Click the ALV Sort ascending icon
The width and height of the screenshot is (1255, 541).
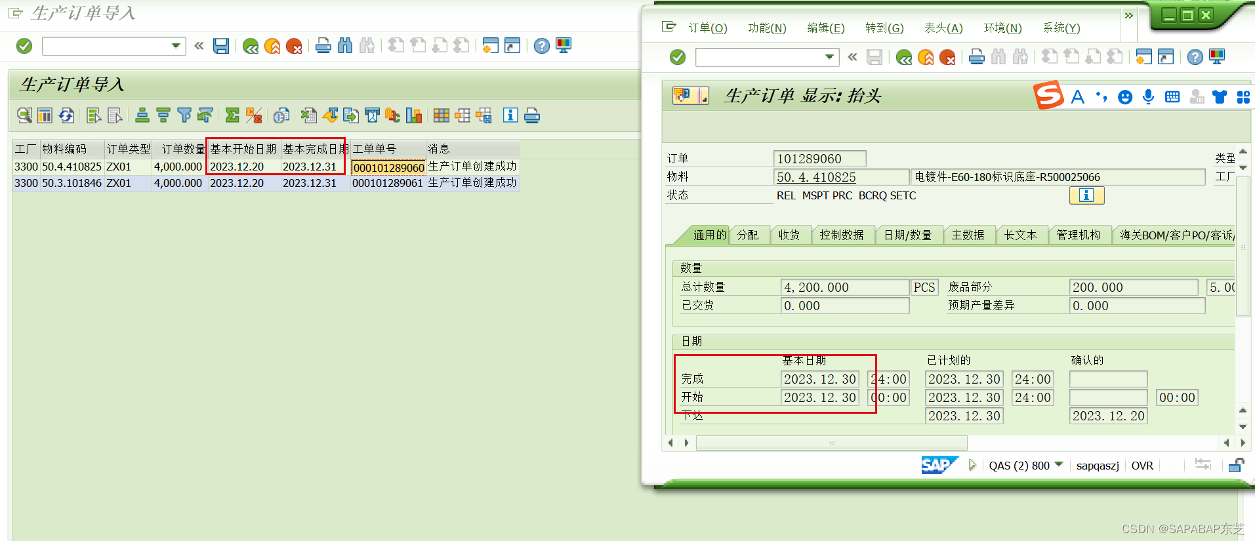click(x=142, y=116)
